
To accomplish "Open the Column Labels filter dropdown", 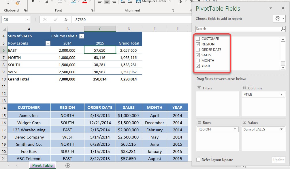I will 82,36.
